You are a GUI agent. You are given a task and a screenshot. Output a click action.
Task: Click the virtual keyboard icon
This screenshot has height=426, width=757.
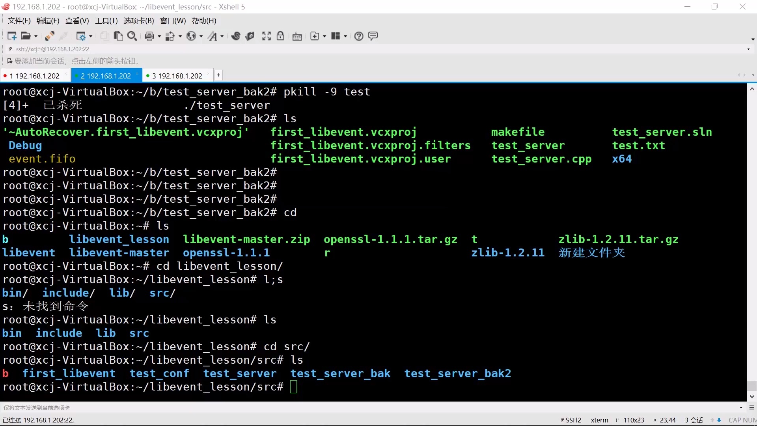[297, 36]
